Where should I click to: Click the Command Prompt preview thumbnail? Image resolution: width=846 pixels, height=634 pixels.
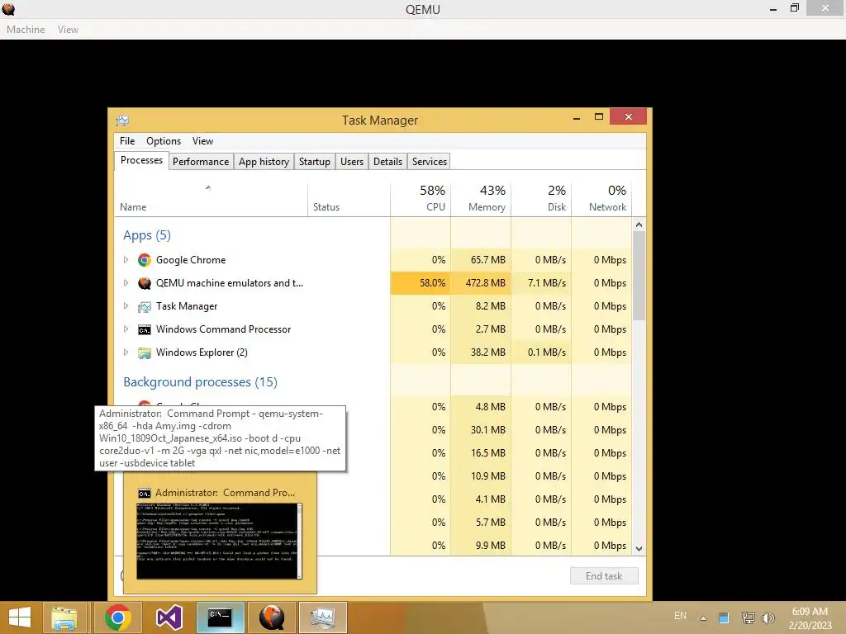pyautogui.click(x=219, y=542)
